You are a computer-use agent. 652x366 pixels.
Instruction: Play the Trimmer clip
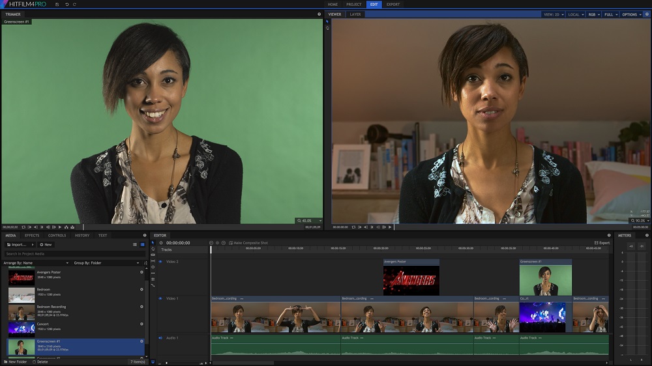pyautogui.click(x=60, y=227)
